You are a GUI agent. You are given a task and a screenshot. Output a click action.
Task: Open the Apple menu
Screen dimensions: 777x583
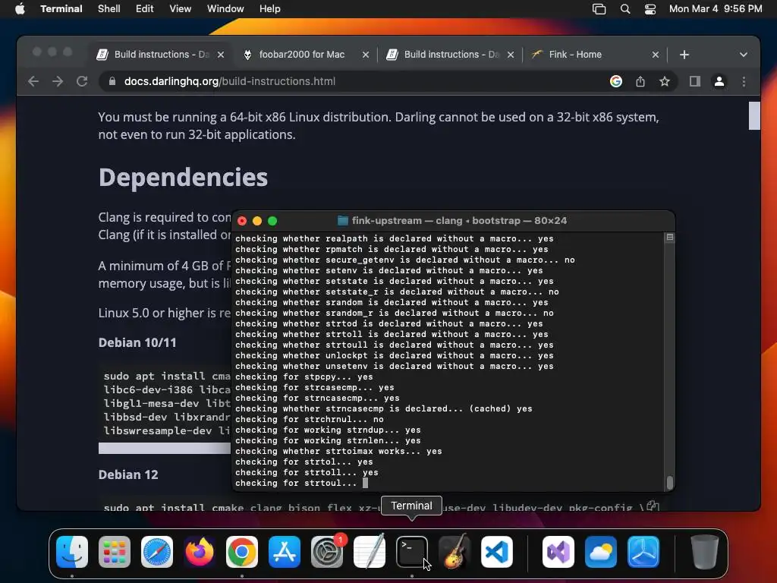coord(20,9)
